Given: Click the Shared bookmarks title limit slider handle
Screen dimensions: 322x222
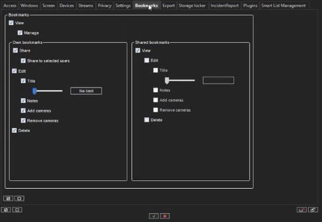Looking at the screenshot, I should (x=167, y=81).
